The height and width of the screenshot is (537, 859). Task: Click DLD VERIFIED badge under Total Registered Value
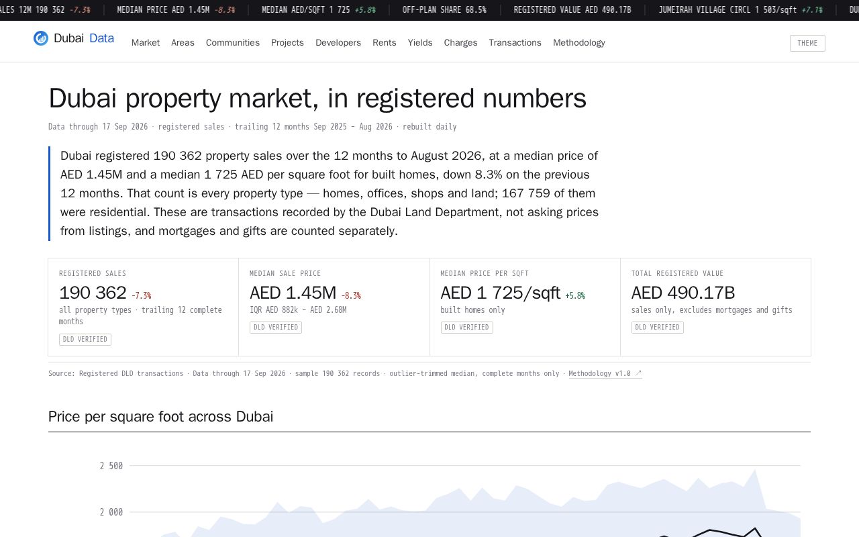[x=658, y=327]
